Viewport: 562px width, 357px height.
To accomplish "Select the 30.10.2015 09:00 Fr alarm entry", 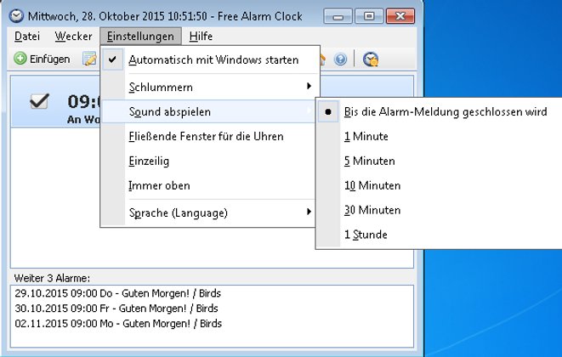I will point(116,309).
